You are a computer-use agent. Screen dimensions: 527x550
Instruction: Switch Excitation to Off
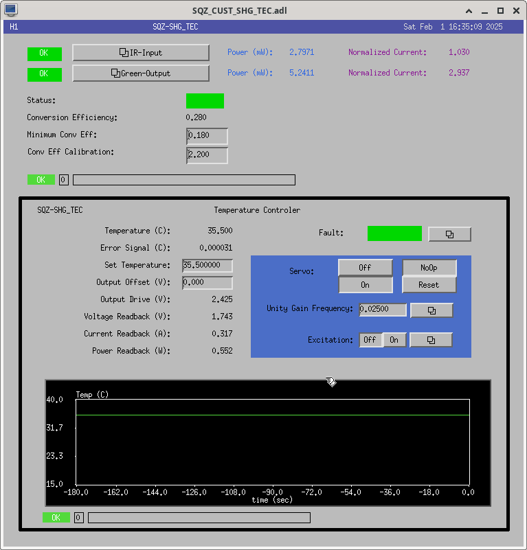click(x=370, y=340)
